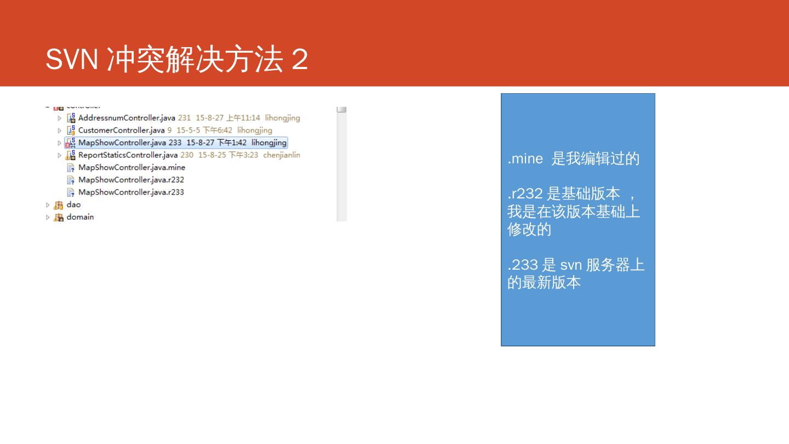Image resolution: width=789 pixels, height=444 pixels.
Task: Expand the CustomerController.java node
Action: tap(60, 130)
